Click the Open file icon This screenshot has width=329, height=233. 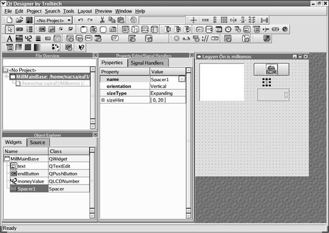coord(19,20)
